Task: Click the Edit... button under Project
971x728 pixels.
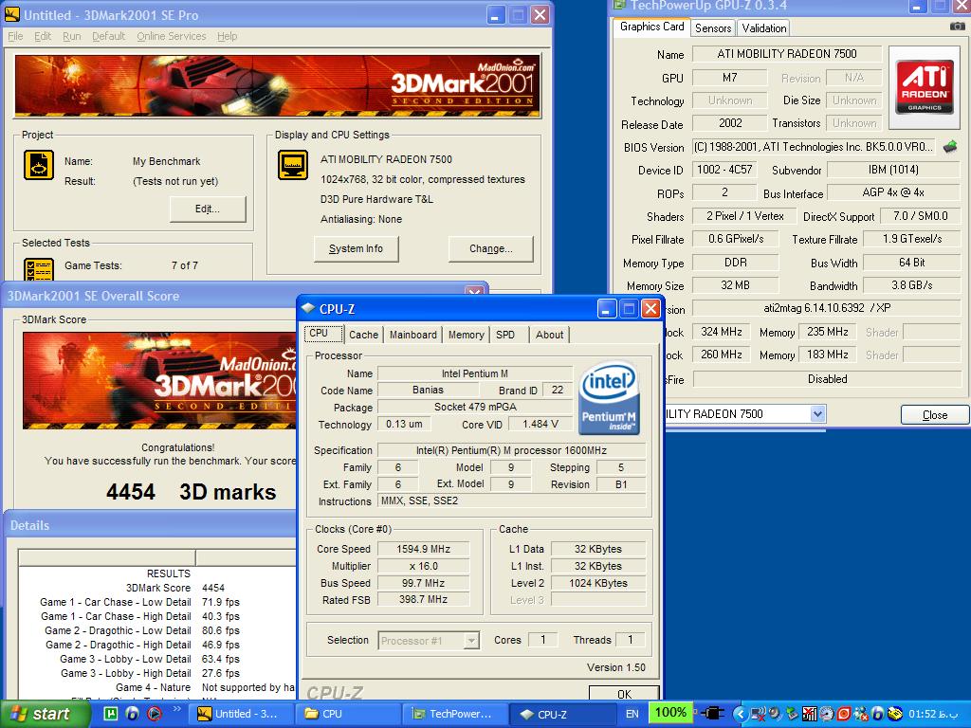Action: tap(208, 209)
